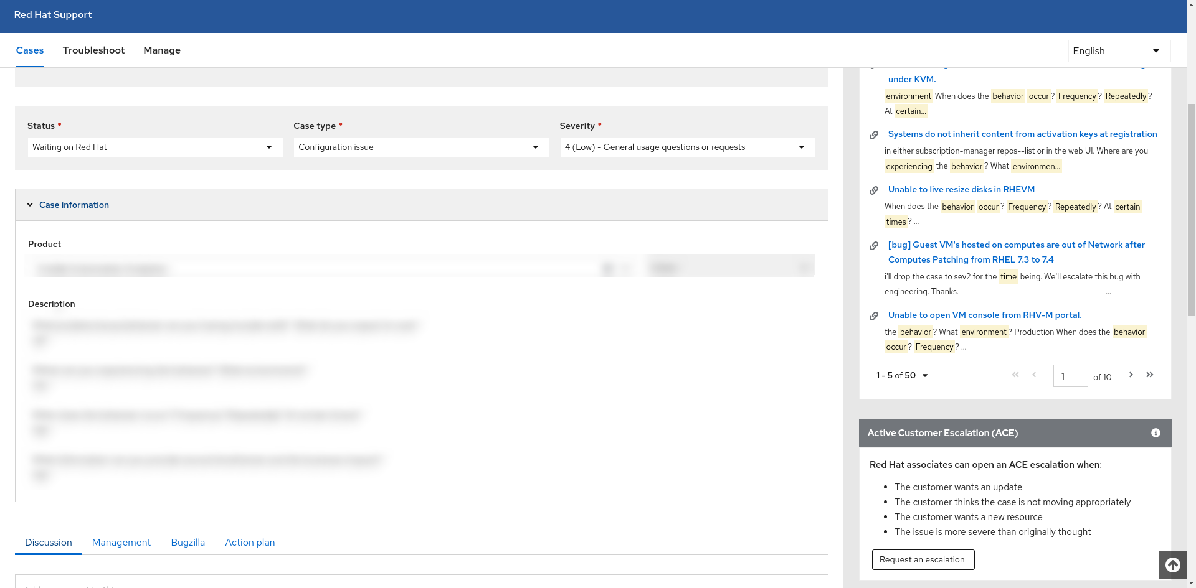
Task: Click 'The customer thinks the case is not moving appropriately'
Action: coord(1012,502)
